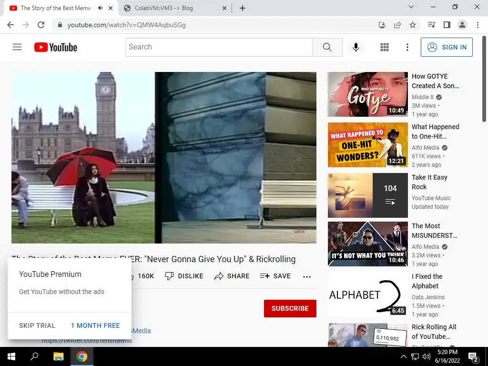Open Windows taskbar search

(x=34, y=356)
